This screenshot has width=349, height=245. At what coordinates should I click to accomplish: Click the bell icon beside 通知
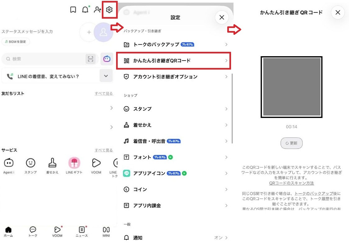click(x=126, y=238)
